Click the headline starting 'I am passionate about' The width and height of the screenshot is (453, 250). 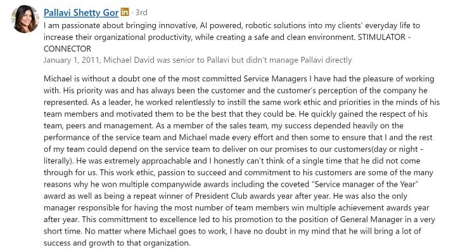point(232,37)
